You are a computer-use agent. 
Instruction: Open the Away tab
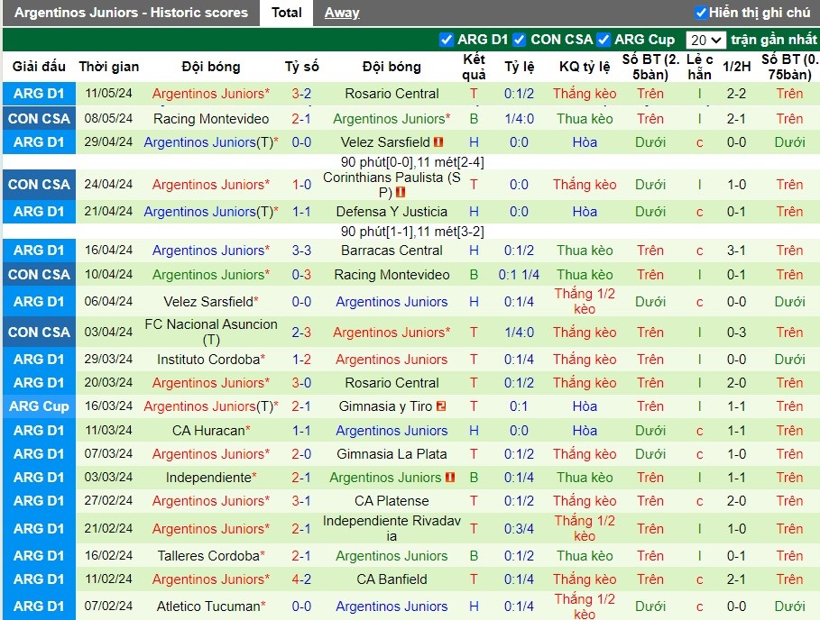342,13
